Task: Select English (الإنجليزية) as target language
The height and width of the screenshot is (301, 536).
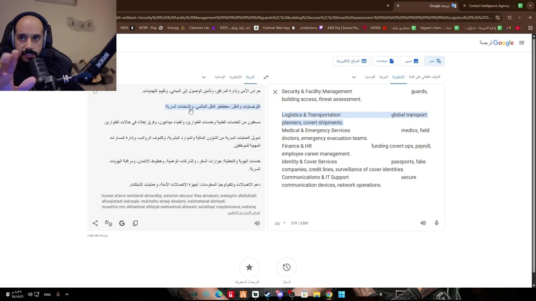Action: (x=235, y=77)
